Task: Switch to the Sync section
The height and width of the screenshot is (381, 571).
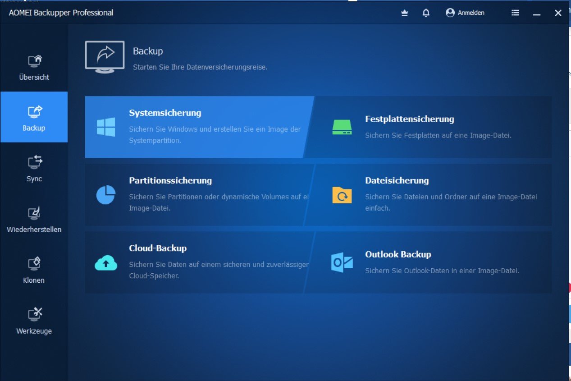Action: (x=34, y=168)
